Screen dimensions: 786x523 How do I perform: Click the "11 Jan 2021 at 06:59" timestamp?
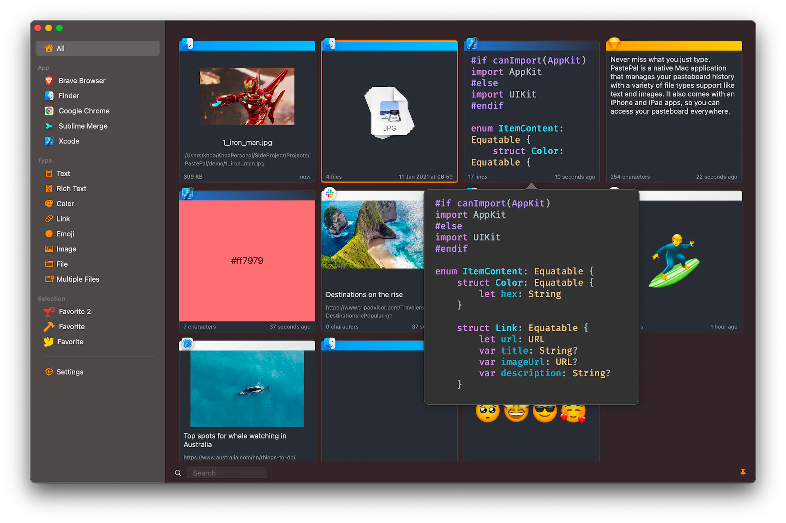[x=426, y=177]
